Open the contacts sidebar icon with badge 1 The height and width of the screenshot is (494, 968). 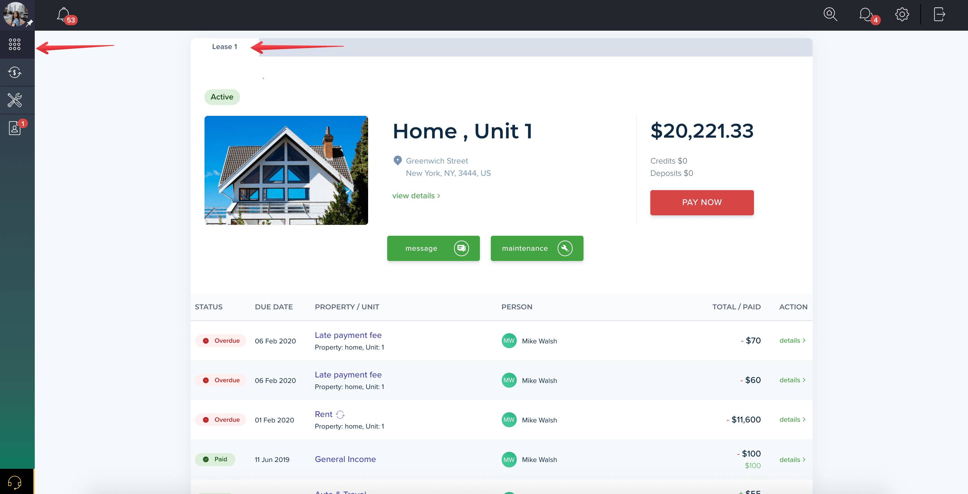click(15, 128)
